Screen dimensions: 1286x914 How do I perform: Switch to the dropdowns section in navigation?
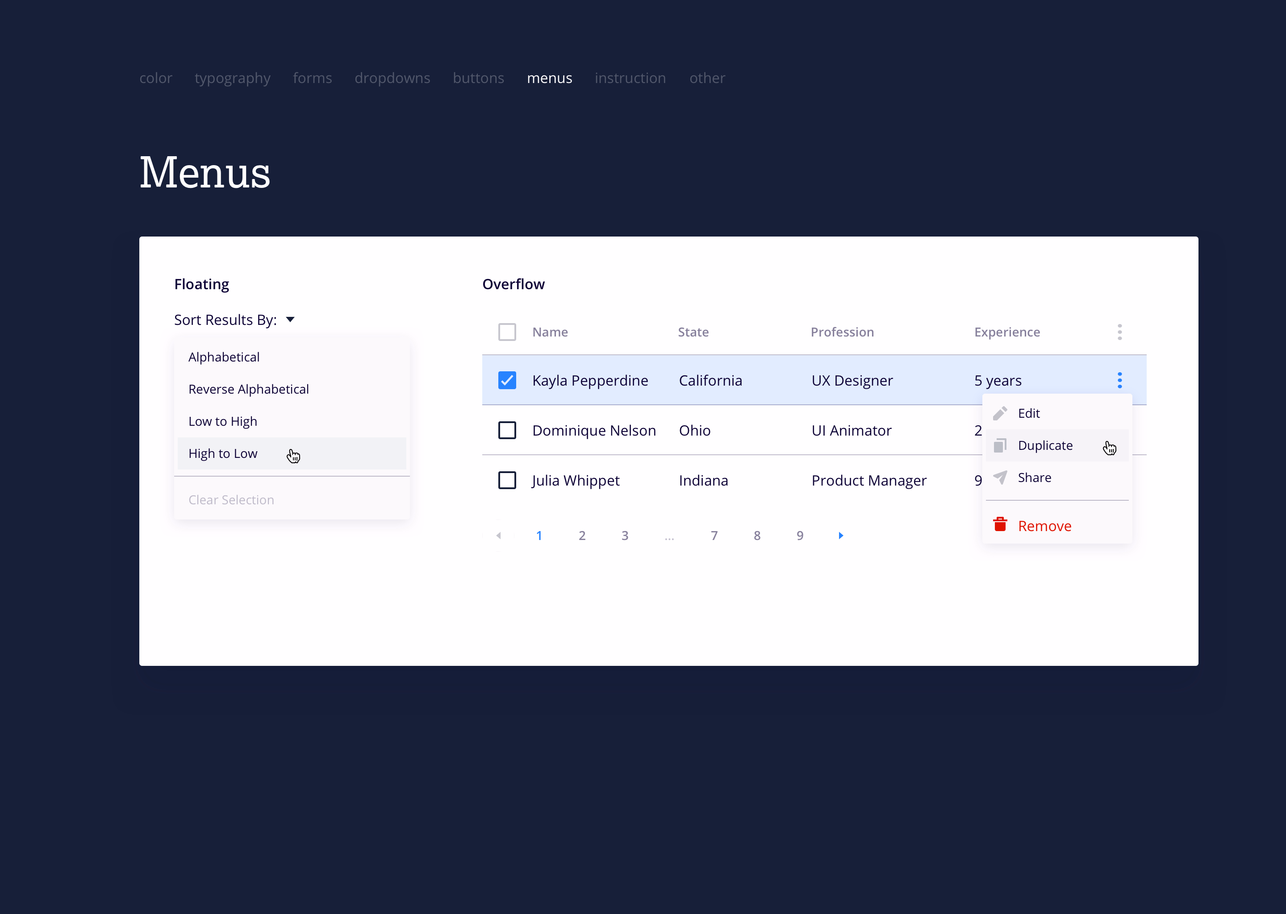392,78
